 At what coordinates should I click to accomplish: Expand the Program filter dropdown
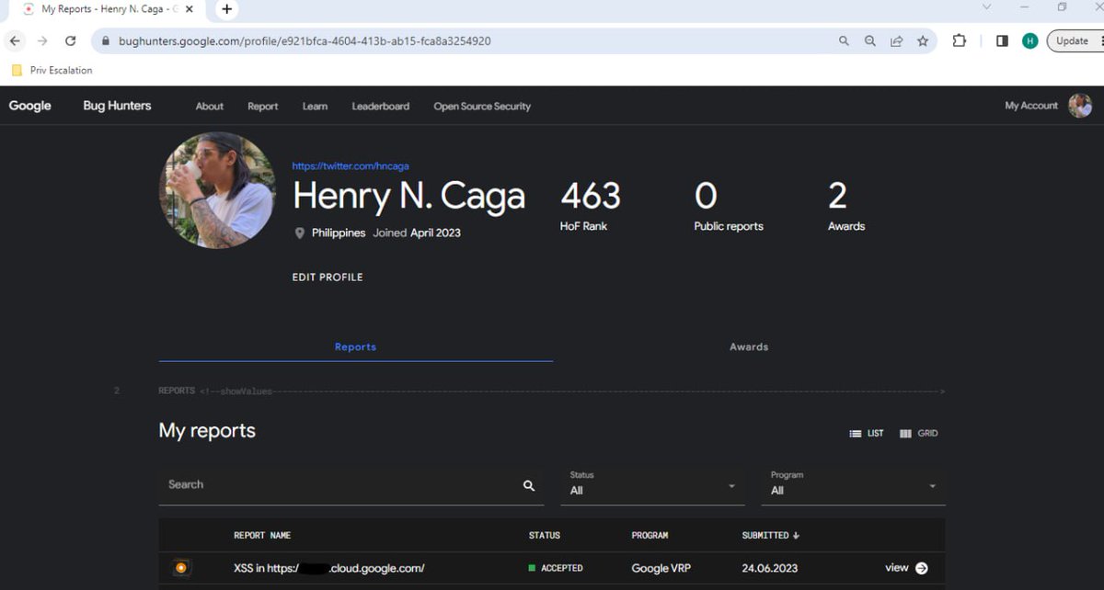click(853, 484)
